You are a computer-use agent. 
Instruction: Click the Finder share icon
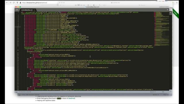point(100,5)
